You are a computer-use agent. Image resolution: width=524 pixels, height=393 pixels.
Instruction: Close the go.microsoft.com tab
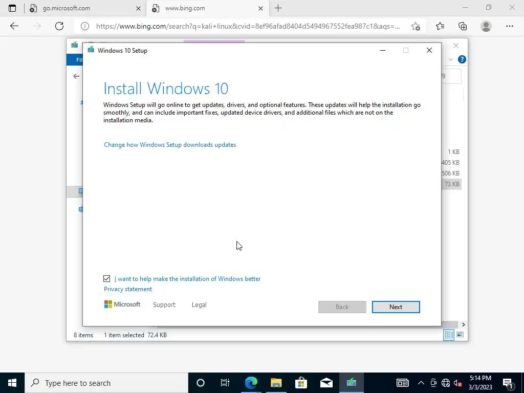(138, 8)
